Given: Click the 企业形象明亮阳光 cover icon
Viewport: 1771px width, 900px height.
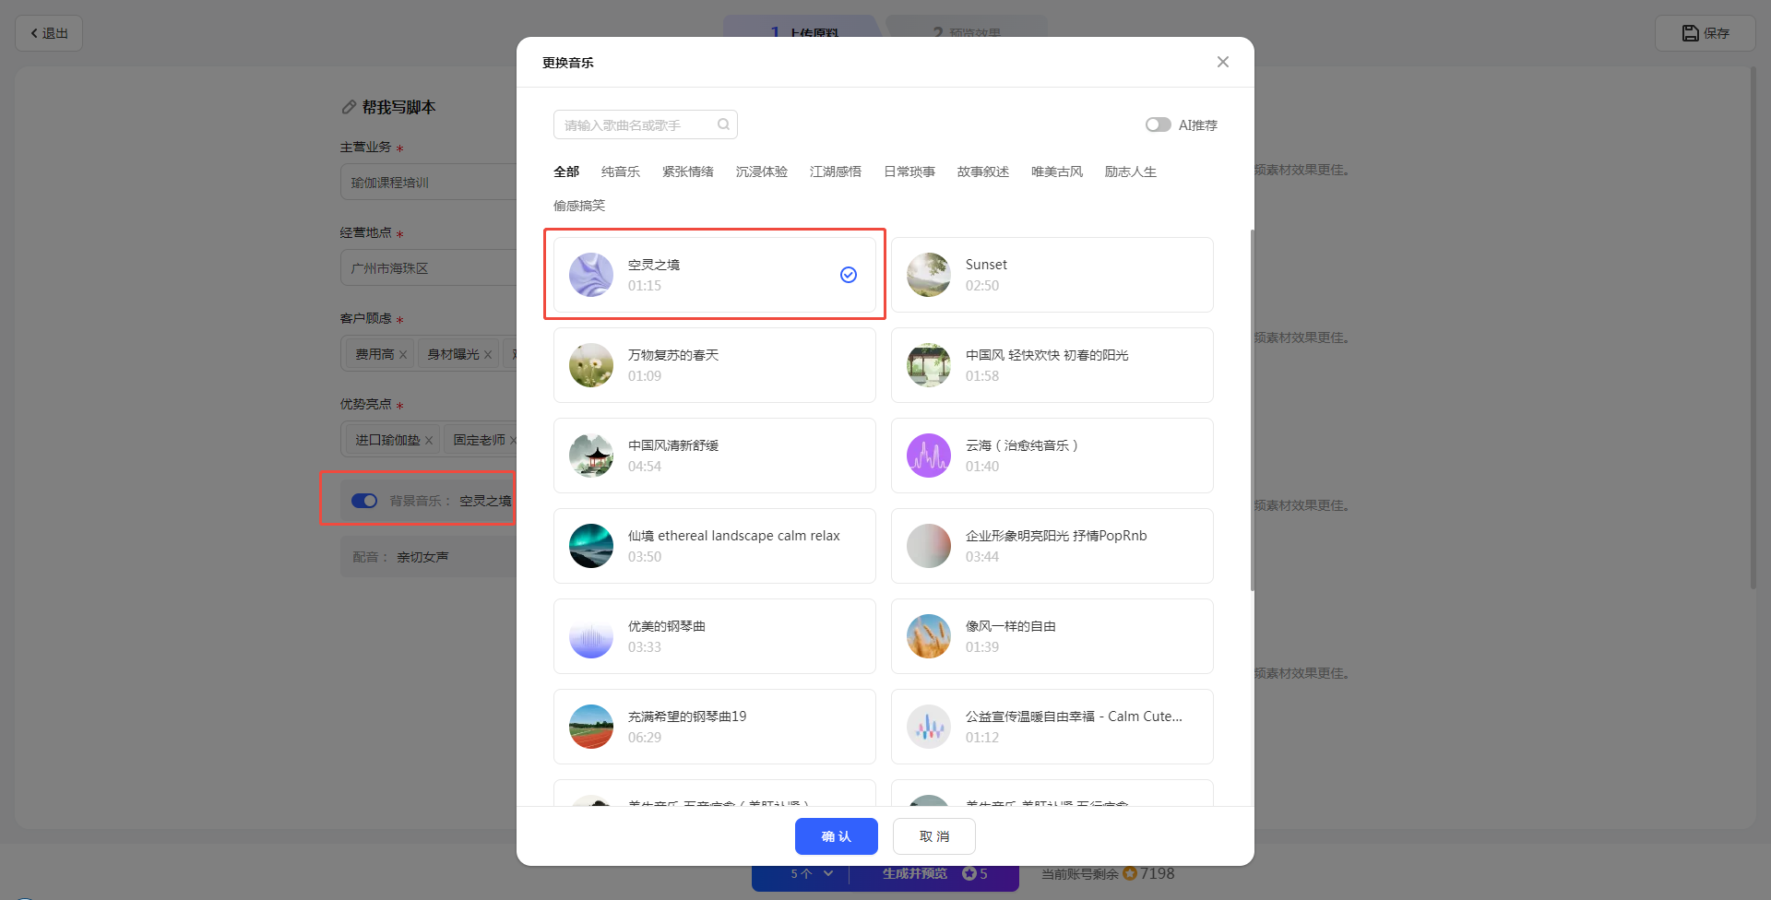Looking at the screenshot, I should click(929, 546).
